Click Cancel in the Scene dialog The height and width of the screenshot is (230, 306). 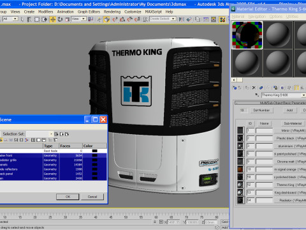pos(92,197)
